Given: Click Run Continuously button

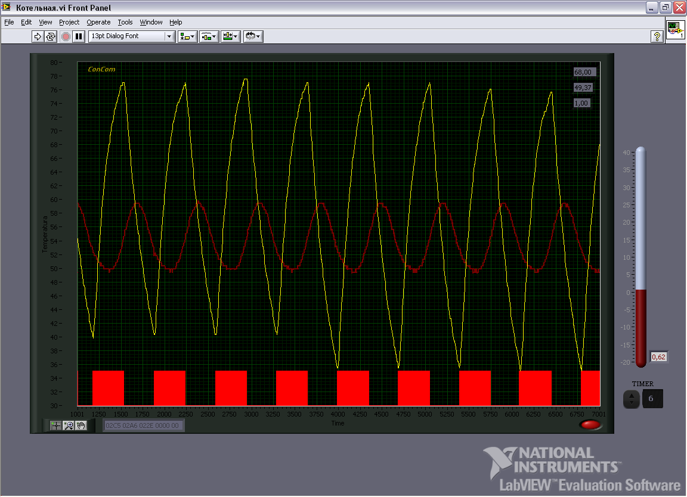Looking at the screenshot, I should (x=51, y=36).
